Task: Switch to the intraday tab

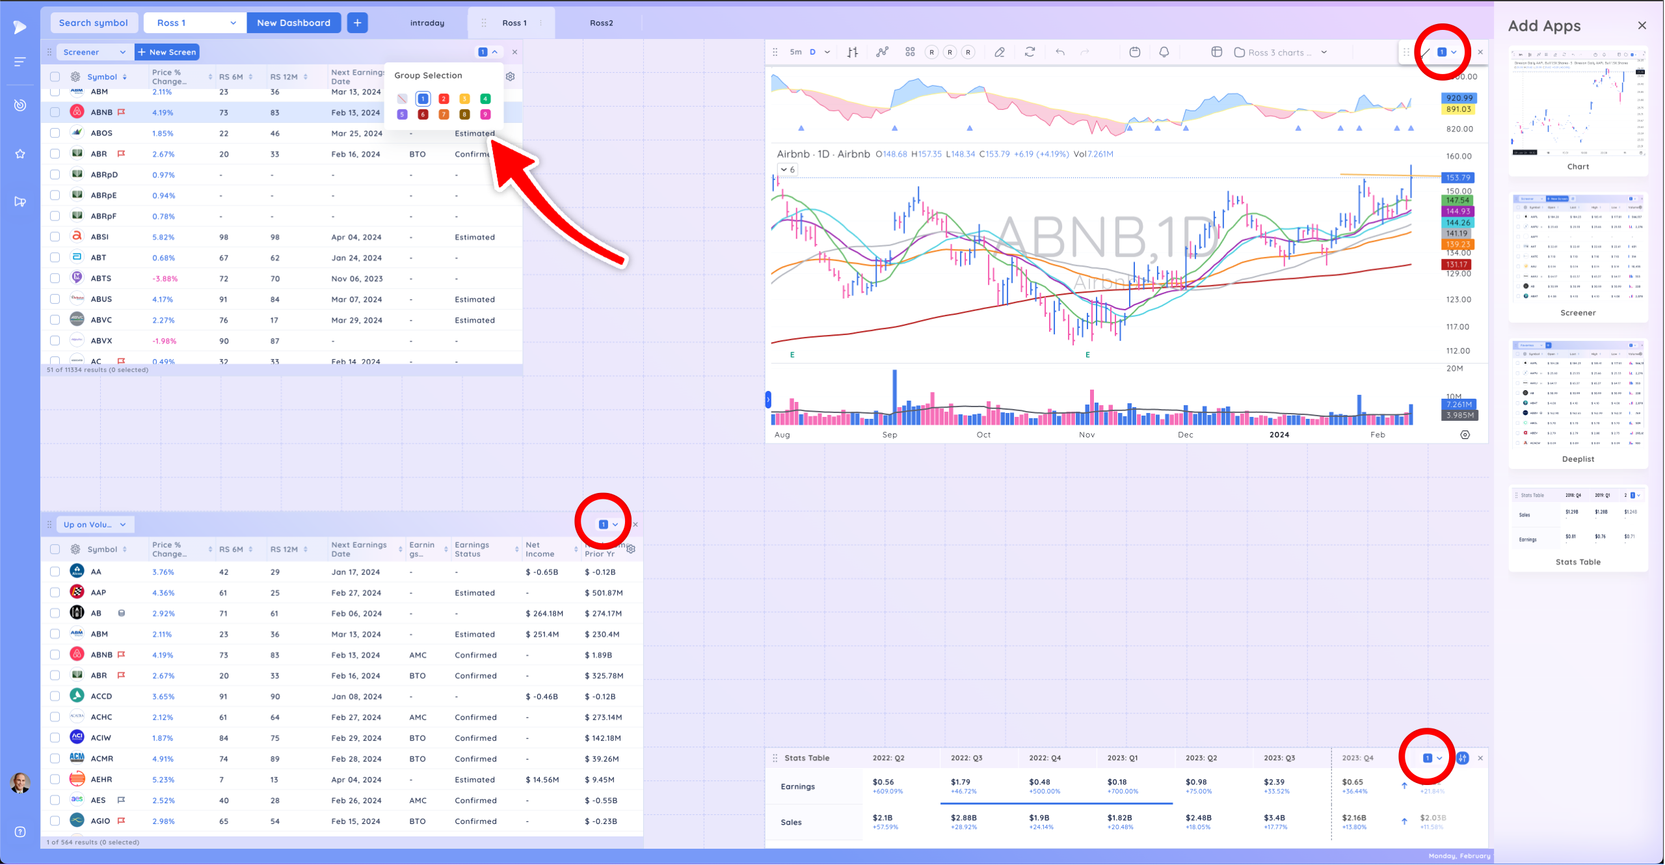Action: 427,23
